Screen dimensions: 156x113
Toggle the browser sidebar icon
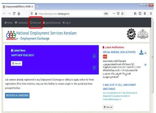140,13
